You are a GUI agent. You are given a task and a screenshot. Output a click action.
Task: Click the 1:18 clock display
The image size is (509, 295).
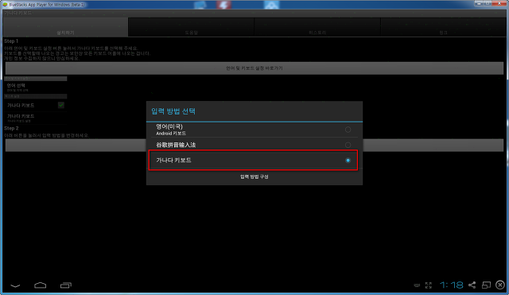452,285
